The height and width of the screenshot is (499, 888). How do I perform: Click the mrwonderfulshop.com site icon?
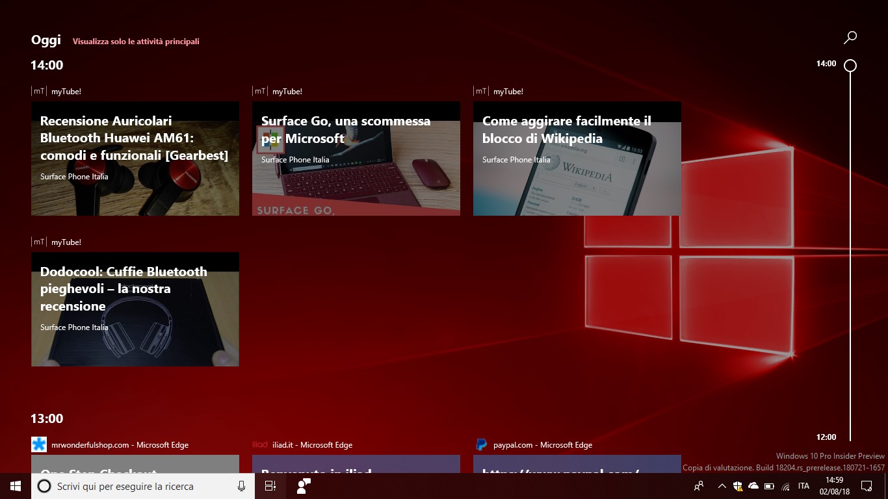[x=39, y=444]
